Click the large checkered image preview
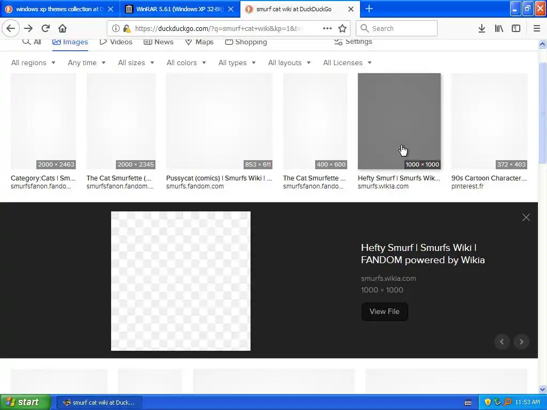The image size is (547, 410). pos(181,281)
